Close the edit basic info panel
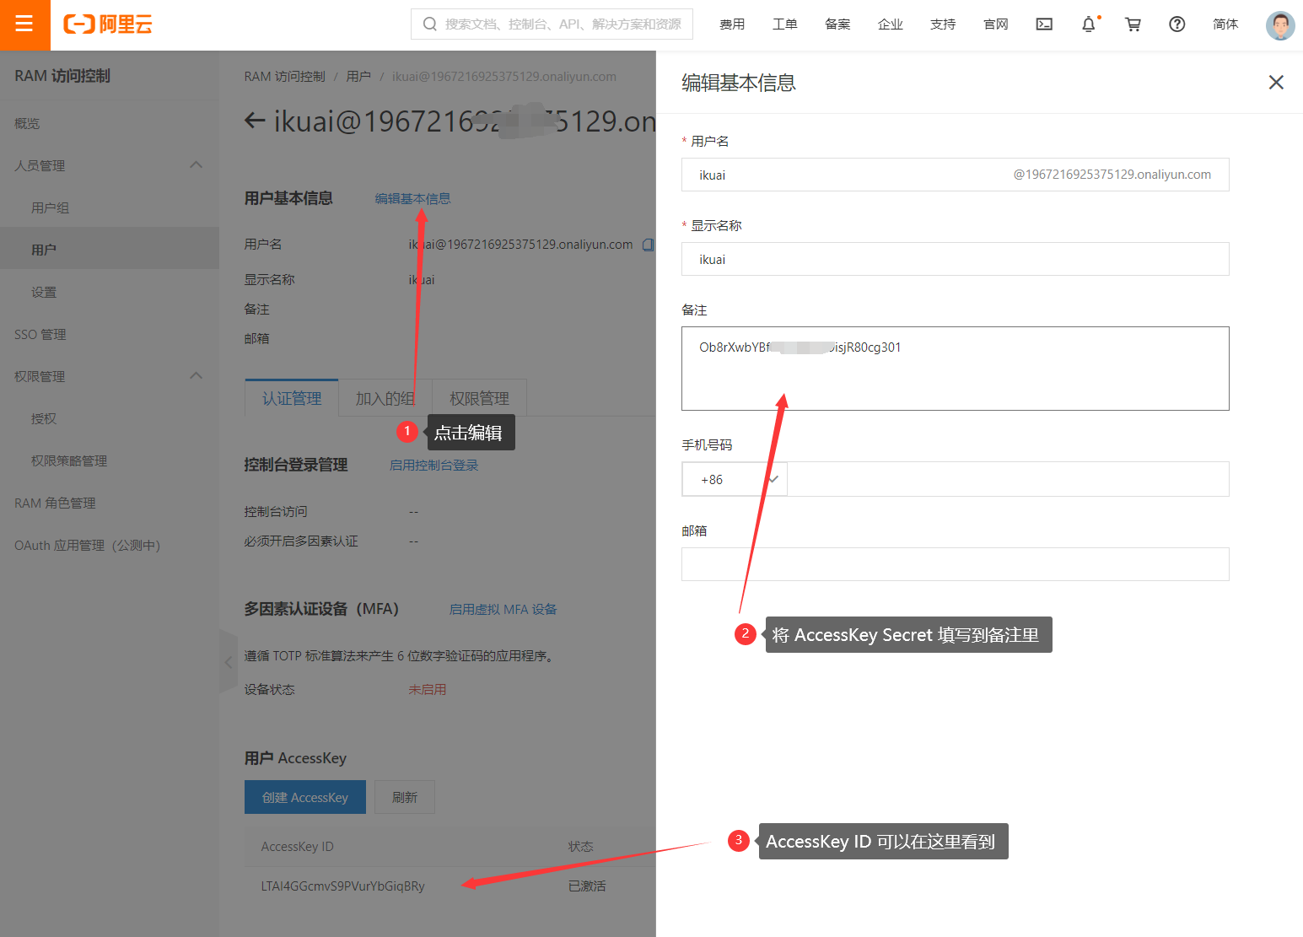Screen dimensions: 1303x937 tap(1276, 82)
